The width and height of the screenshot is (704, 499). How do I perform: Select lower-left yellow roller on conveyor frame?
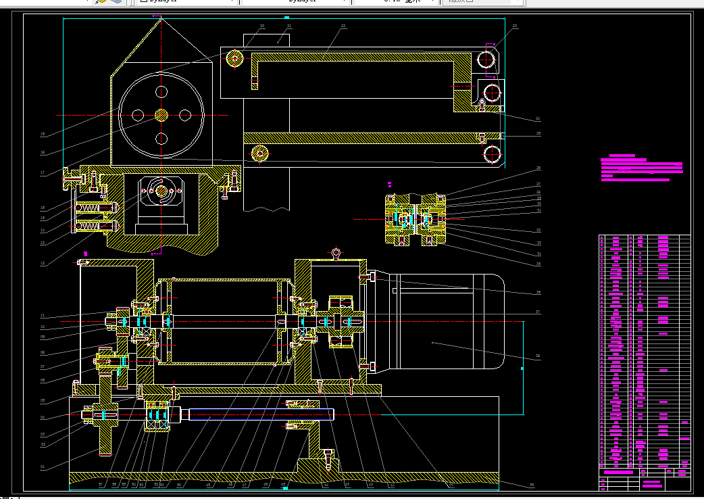click(260, 154)
